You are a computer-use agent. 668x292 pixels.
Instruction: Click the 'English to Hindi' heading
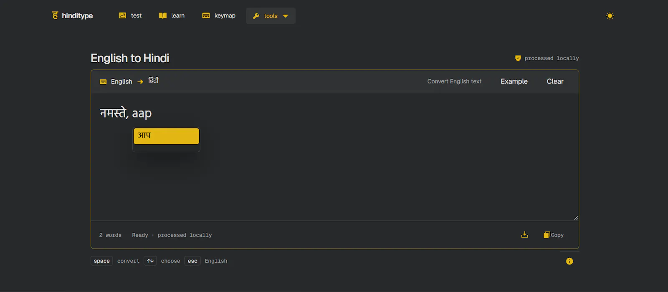coord(130,58)
